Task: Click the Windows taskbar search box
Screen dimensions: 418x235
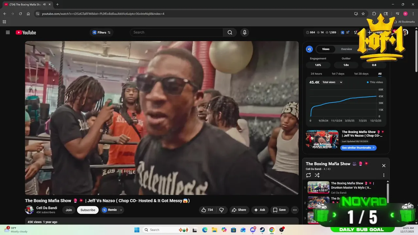Action: click(166, 230)
